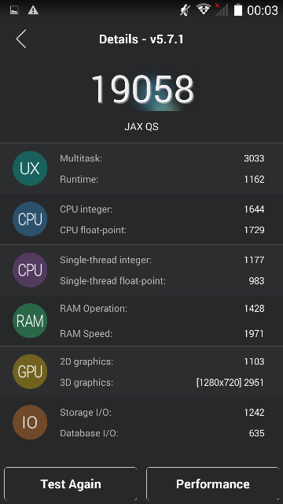The image size is (283, 504).
Task: Select the teal UX category icon
Action: 30,169
